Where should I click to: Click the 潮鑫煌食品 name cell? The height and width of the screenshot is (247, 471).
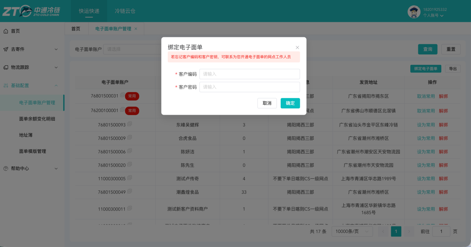pos(187,192)
